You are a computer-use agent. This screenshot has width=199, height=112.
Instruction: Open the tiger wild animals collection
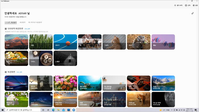(x=139, y=99)
